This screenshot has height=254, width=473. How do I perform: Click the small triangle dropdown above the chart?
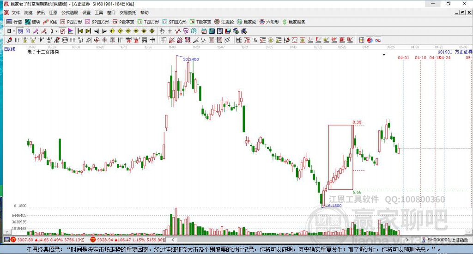[384, 55]
